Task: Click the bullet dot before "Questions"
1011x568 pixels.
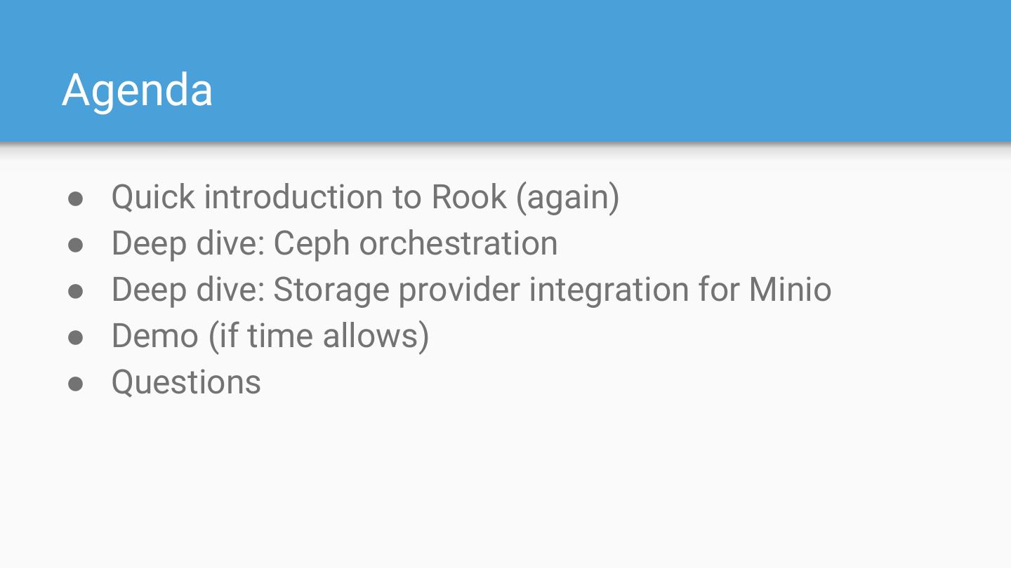Action: click(76, 384)
